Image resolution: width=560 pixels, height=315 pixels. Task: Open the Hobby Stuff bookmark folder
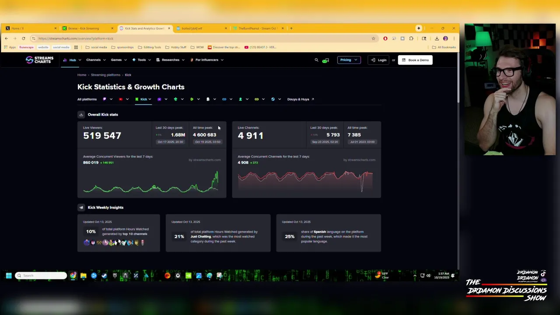(176, 47)
